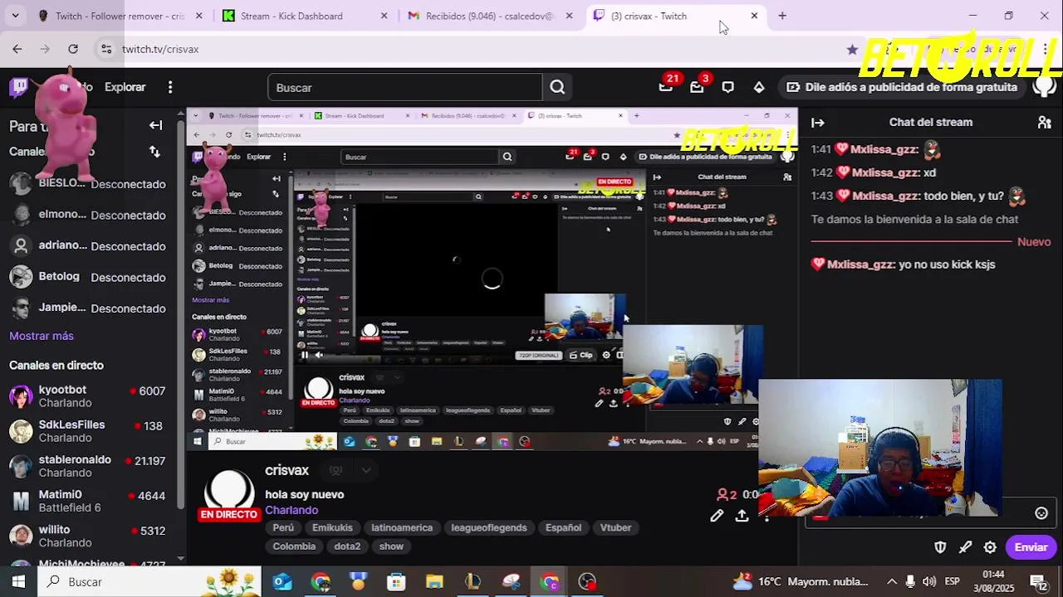
Task: Open followed channel elmono...
Action: (87, 215)
